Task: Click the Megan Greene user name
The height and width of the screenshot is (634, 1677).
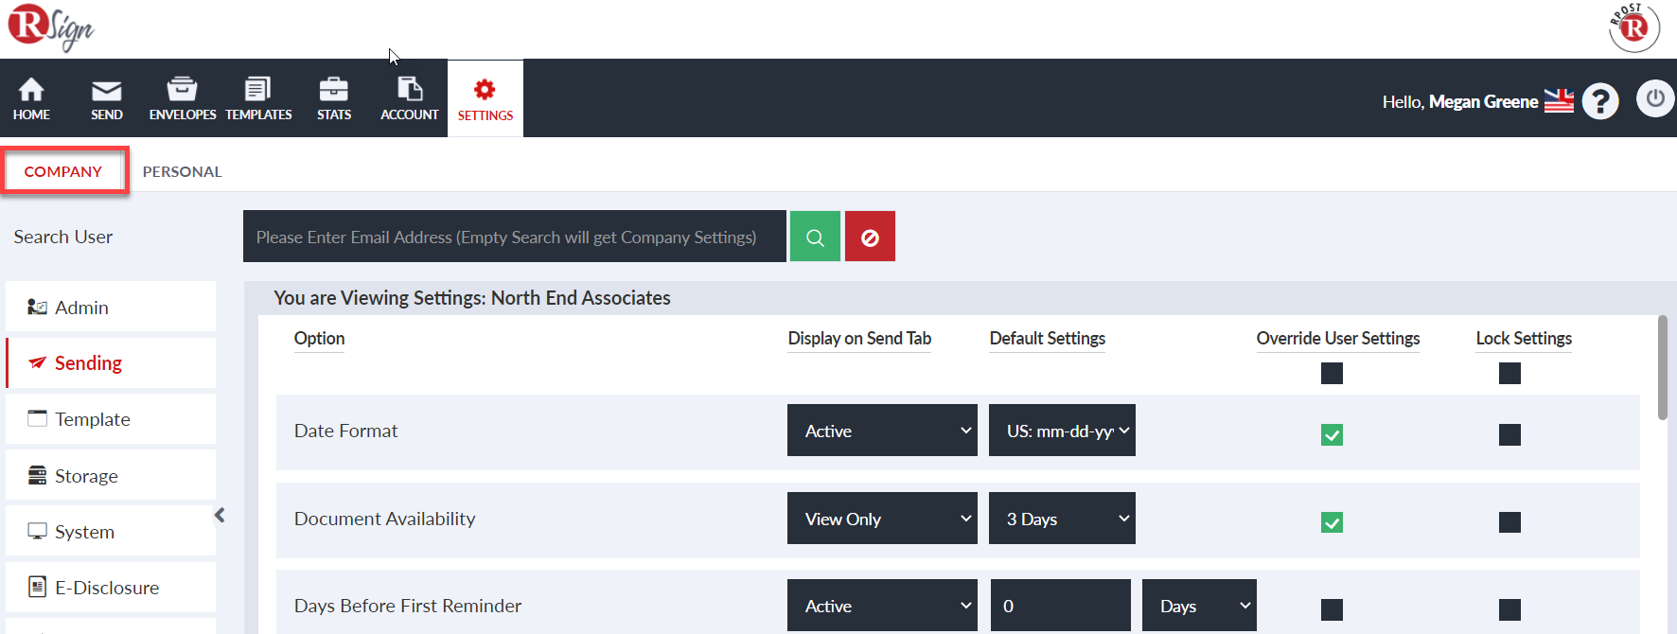Action: pyautogui.click(x=1483, y=101)
